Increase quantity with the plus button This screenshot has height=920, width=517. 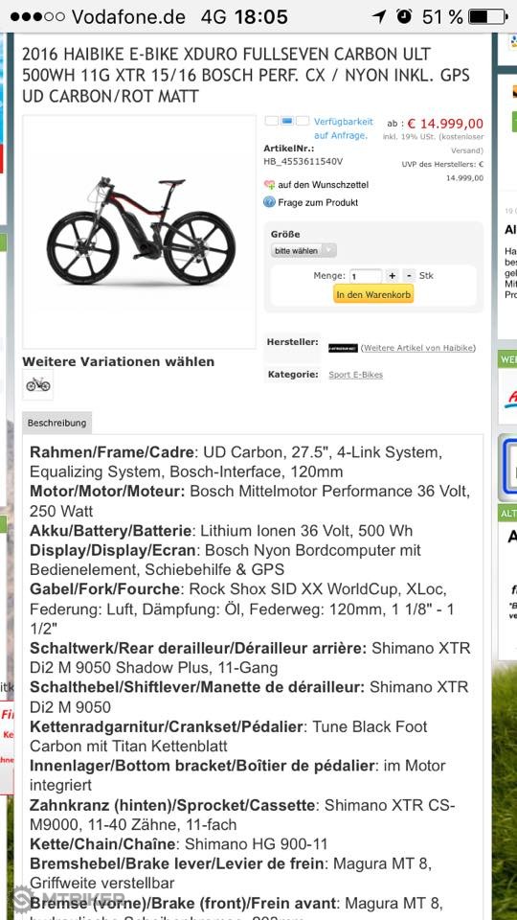[393, 275]
